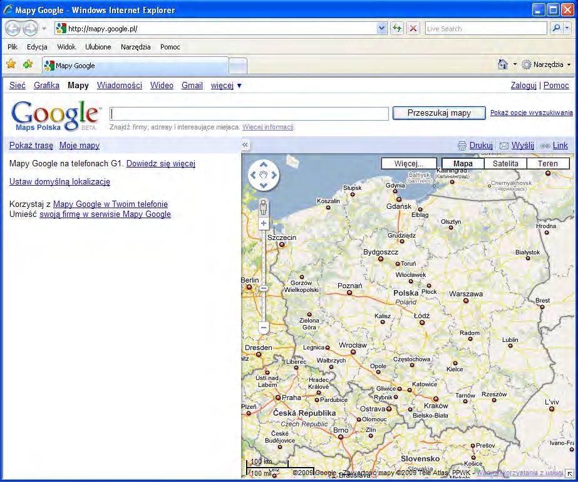Open the Gmail link
The image size is (578, 482).
point(192,86)
